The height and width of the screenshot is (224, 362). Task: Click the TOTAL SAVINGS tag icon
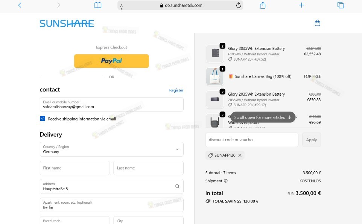[208, 201]
